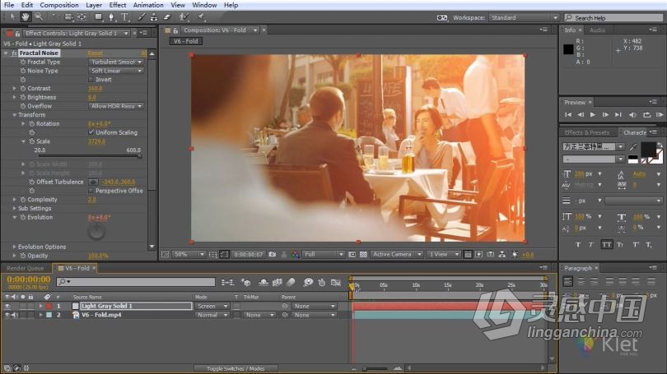667x374 pixels.
Task: Click the snapshot camera icon in viewer
Action: point(273,254)
